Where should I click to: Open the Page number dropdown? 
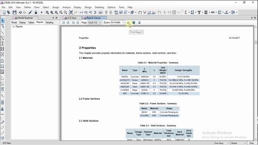coord(100,23)
